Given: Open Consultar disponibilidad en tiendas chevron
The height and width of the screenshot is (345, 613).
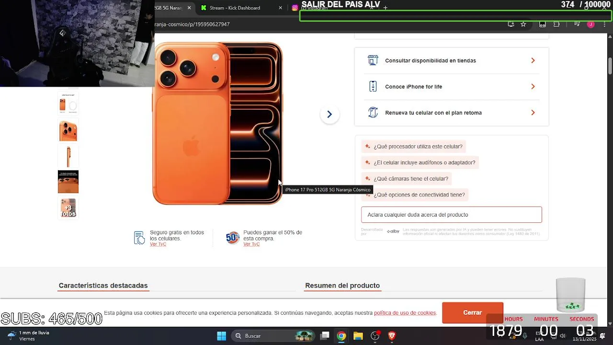Looking at the screenshot, I should point(533,60).
